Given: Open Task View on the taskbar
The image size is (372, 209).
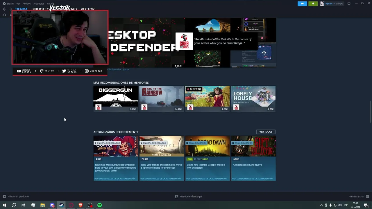Looking at the screenshot, I should click(23, 205).
